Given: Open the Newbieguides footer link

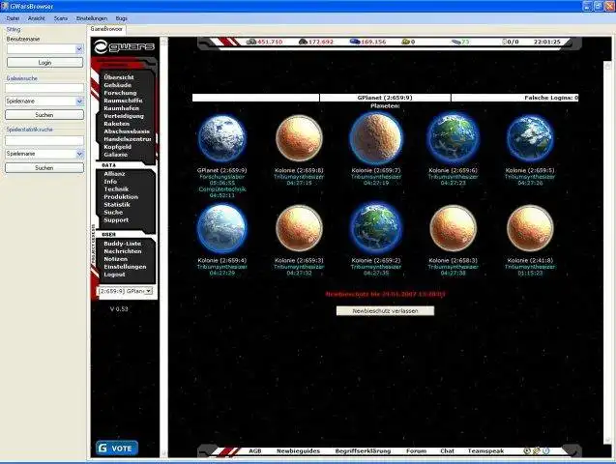Looking at the screenshot, I should [298, 451].
